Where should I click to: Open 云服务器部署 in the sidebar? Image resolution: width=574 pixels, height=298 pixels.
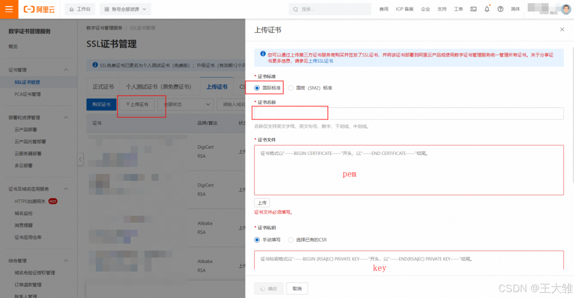click(28, 153)
